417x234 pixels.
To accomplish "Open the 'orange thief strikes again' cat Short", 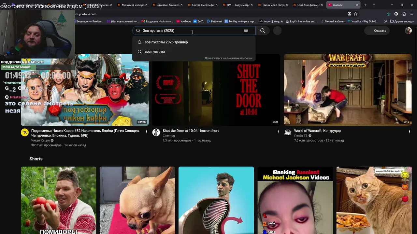I will click(374, 200).
